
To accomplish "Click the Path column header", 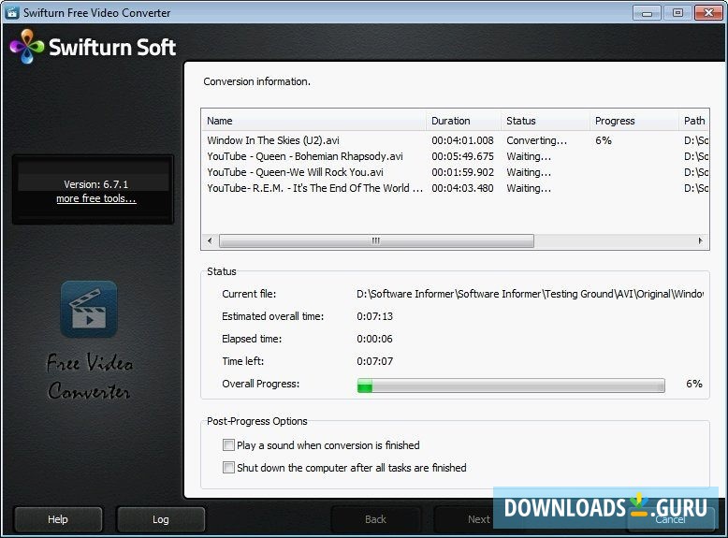I will (x=694, y=121).
